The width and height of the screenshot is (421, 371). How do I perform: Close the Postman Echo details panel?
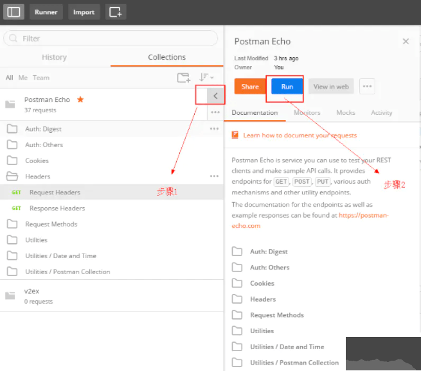click(x=406, y=41)
